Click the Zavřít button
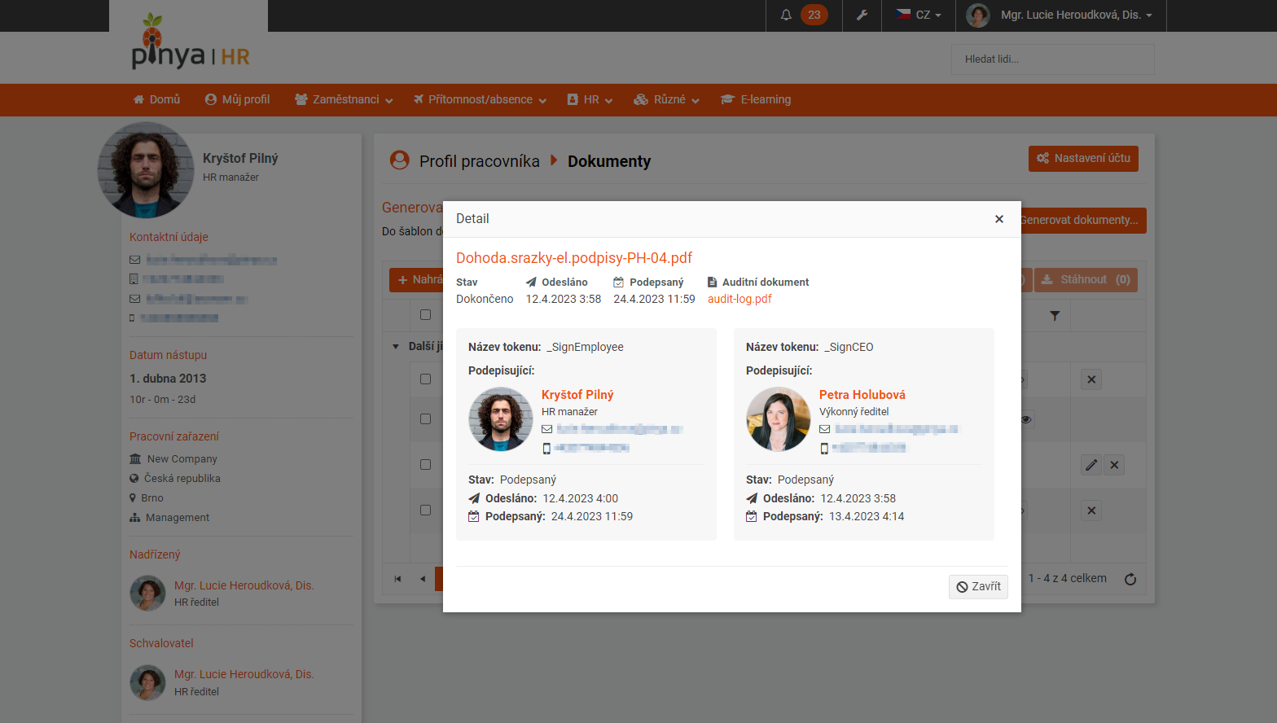The image size is (1277, 723). (978, 587)
